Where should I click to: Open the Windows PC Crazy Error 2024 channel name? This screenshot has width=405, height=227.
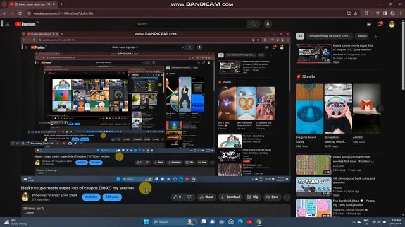[x=54, y=195]
